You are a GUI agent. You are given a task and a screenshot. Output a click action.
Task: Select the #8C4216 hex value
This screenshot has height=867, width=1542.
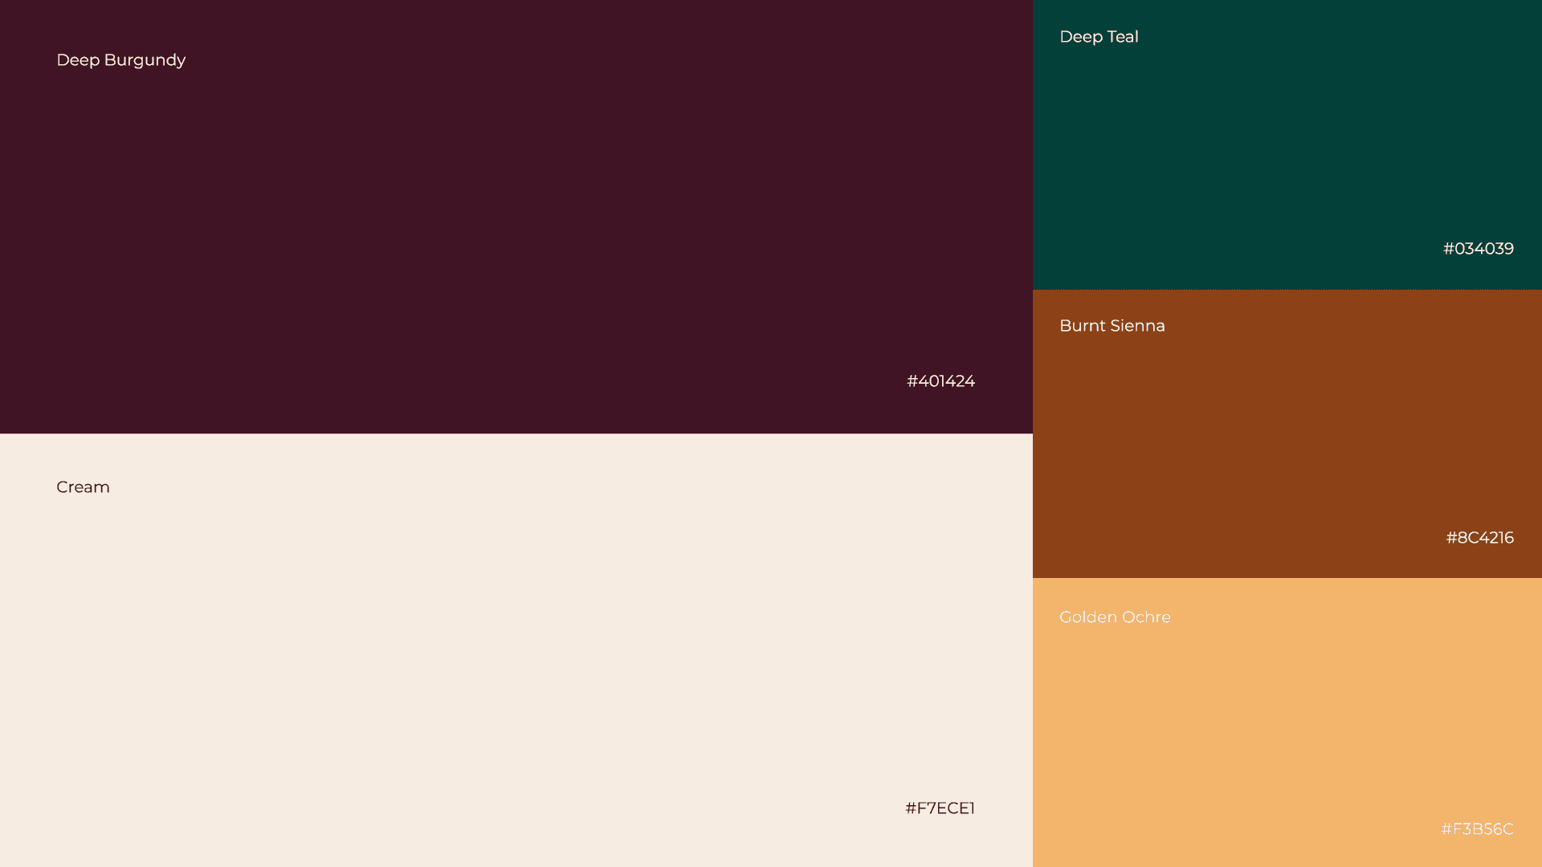click(1479, 538)
